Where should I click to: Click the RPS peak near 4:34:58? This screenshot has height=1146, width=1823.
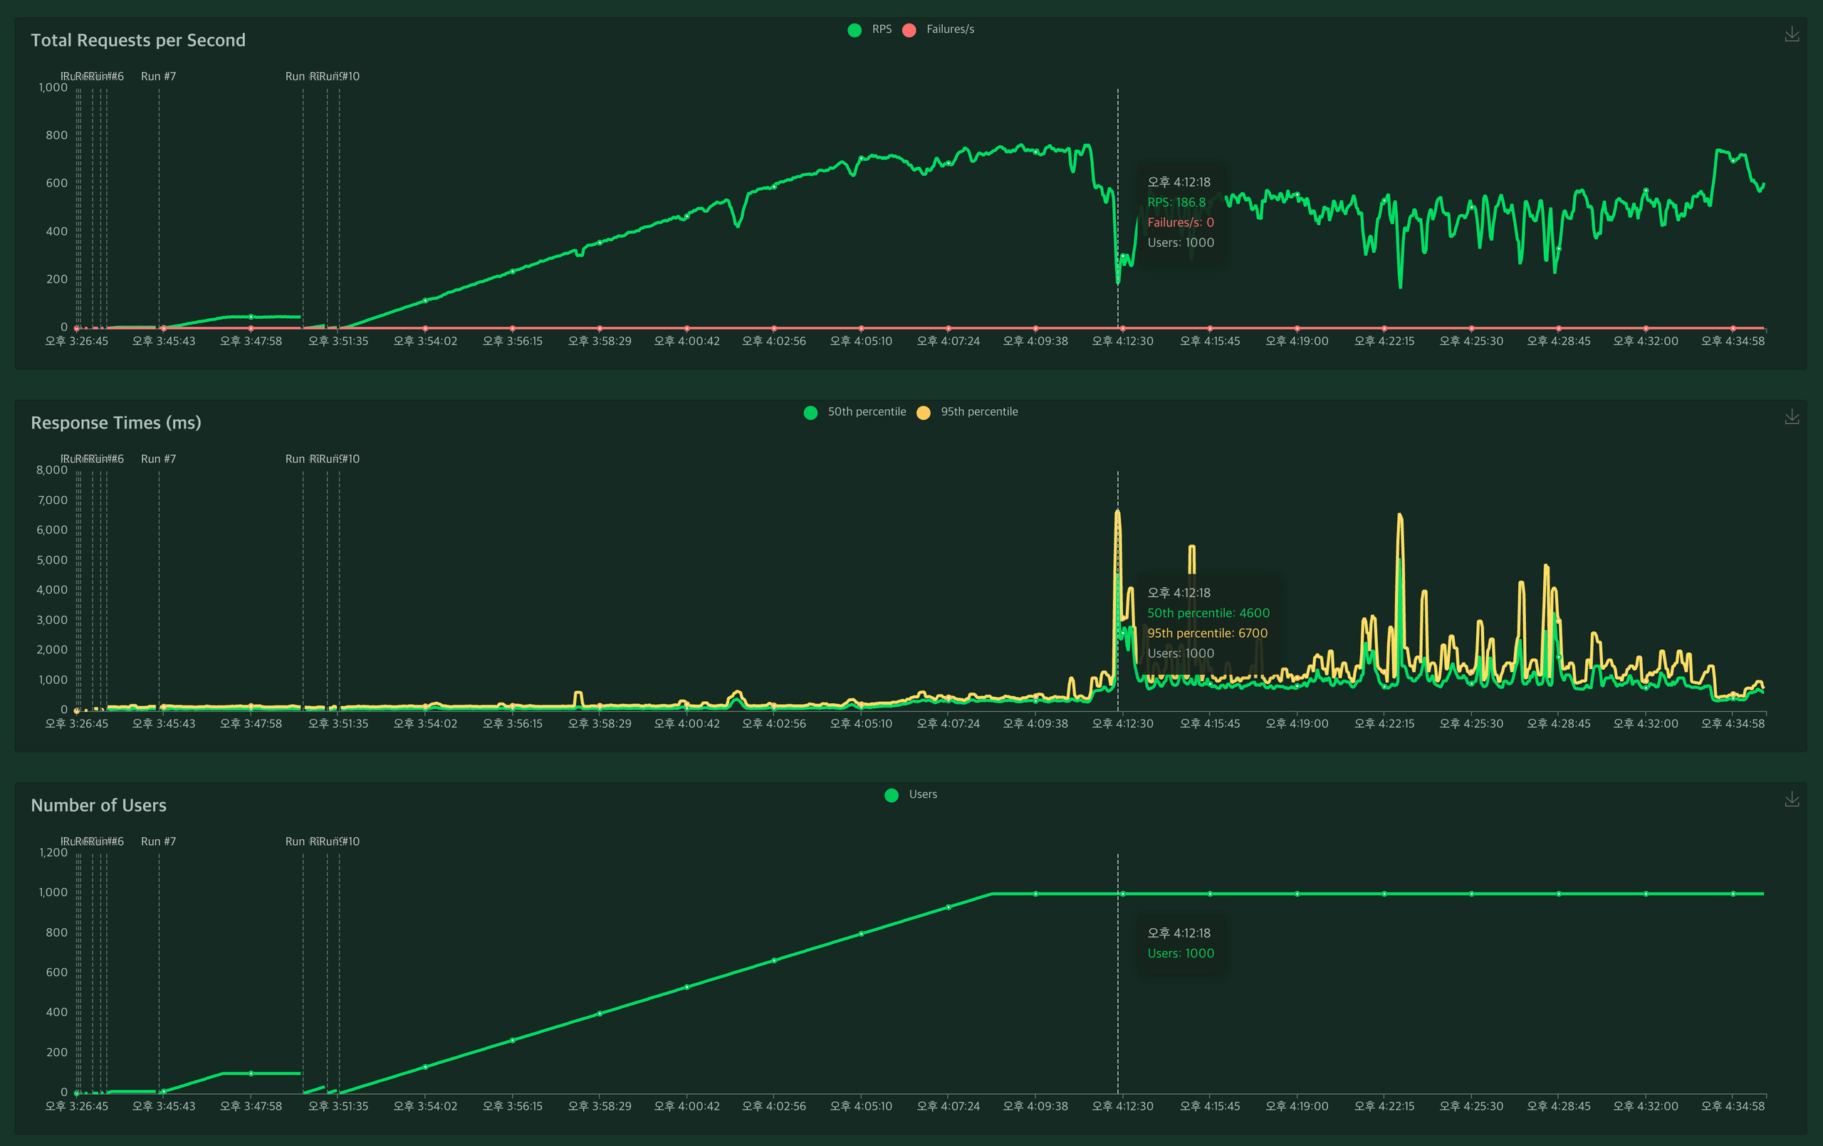(1720, 152)
